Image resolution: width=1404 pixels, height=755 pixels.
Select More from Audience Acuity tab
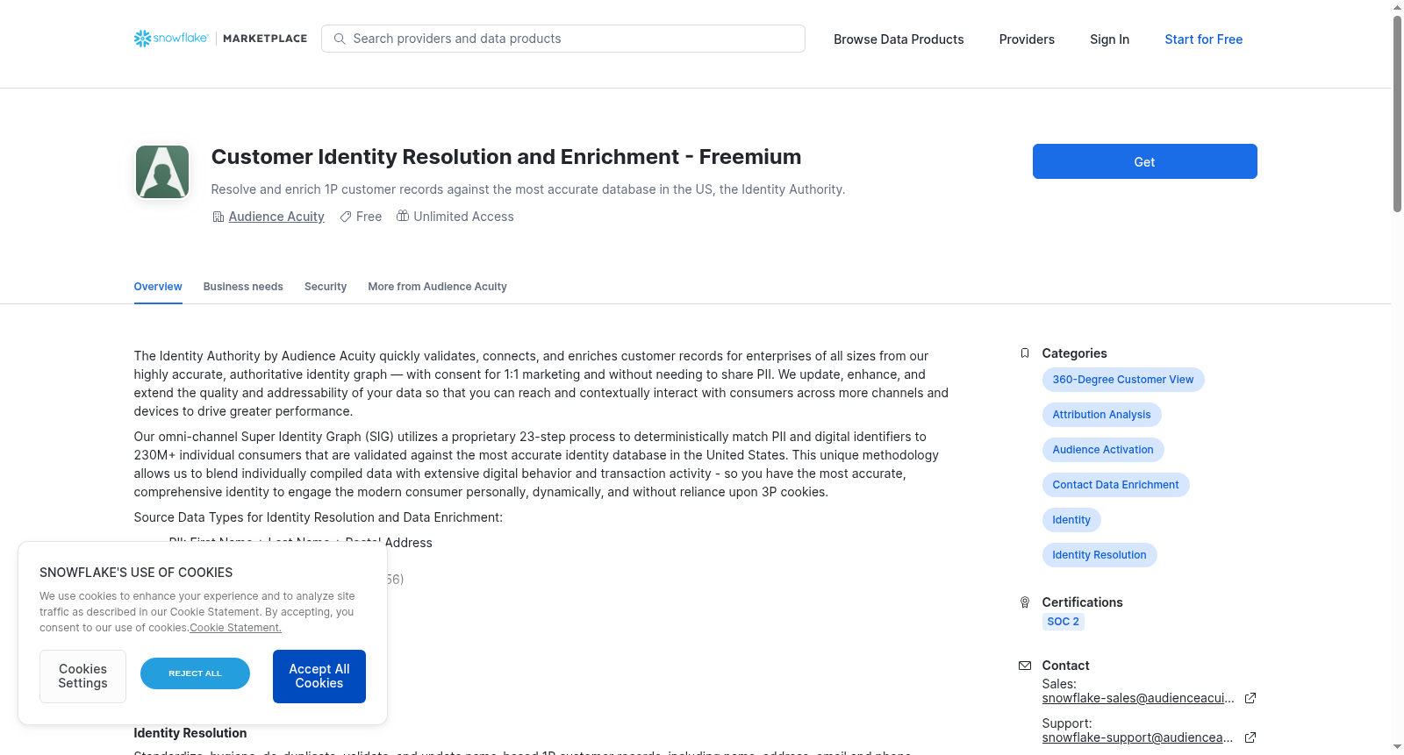click(x=438, y=287)
